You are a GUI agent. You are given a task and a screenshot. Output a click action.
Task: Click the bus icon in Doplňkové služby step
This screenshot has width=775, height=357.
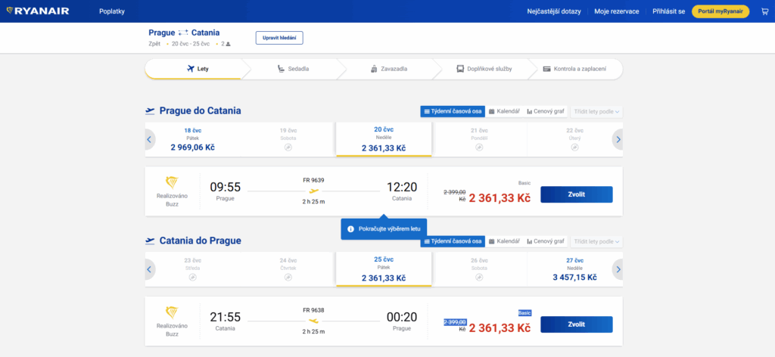[x=460, y=69]
